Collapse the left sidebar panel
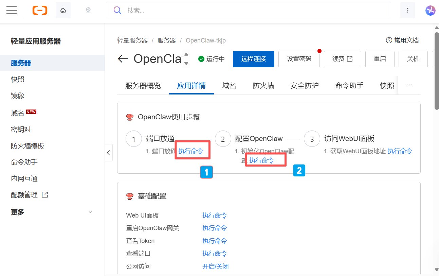 108,153
